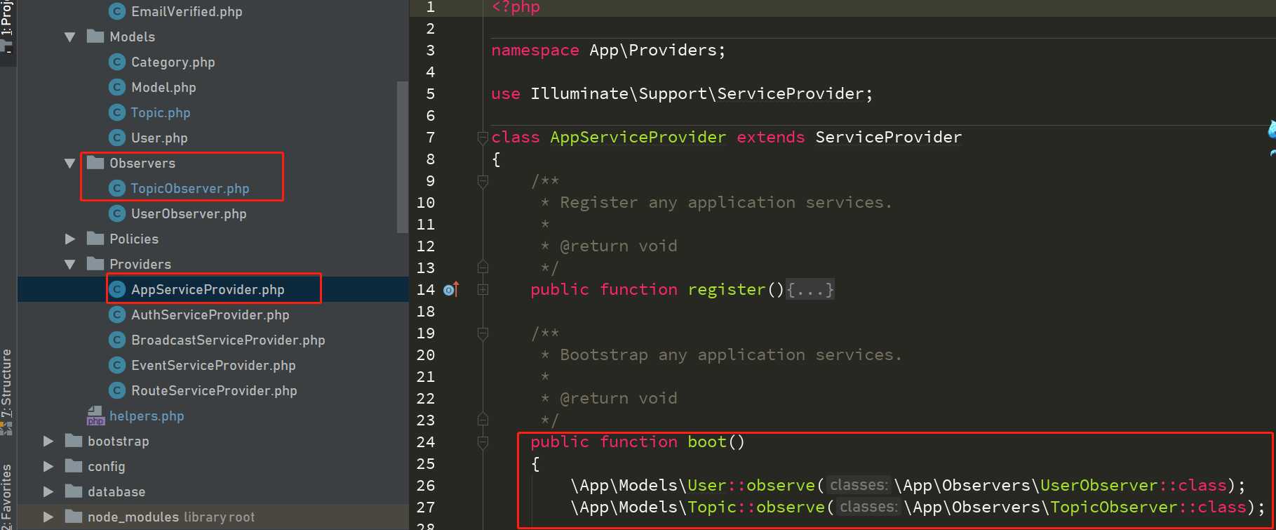Select RouteServiceProvider.php in the tree
1276x530 pixels.
pos(214,390)
